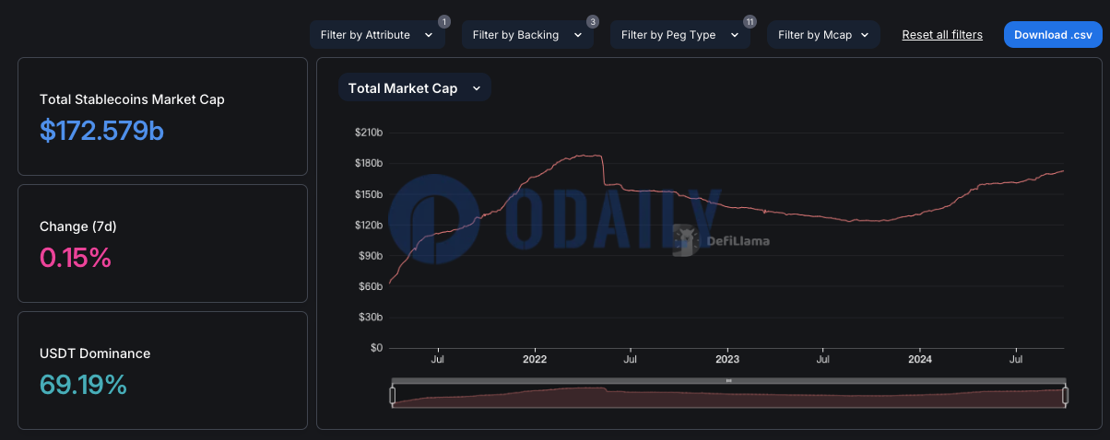Click the count badge 3 on Filter by Backing
1110x440 pixels.
pos(593,21)
